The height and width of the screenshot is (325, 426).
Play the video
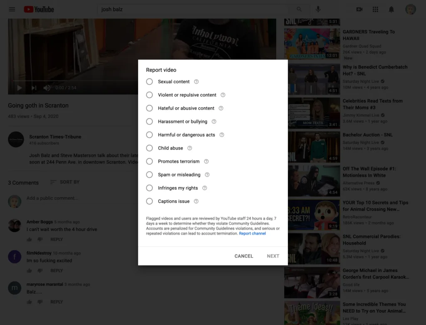tap(20, 88)
